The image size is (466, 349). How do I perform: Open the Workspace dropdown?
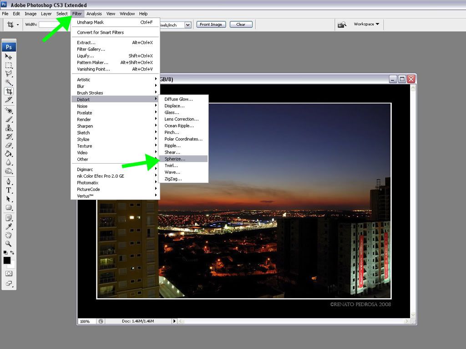[x=366, y=24]
